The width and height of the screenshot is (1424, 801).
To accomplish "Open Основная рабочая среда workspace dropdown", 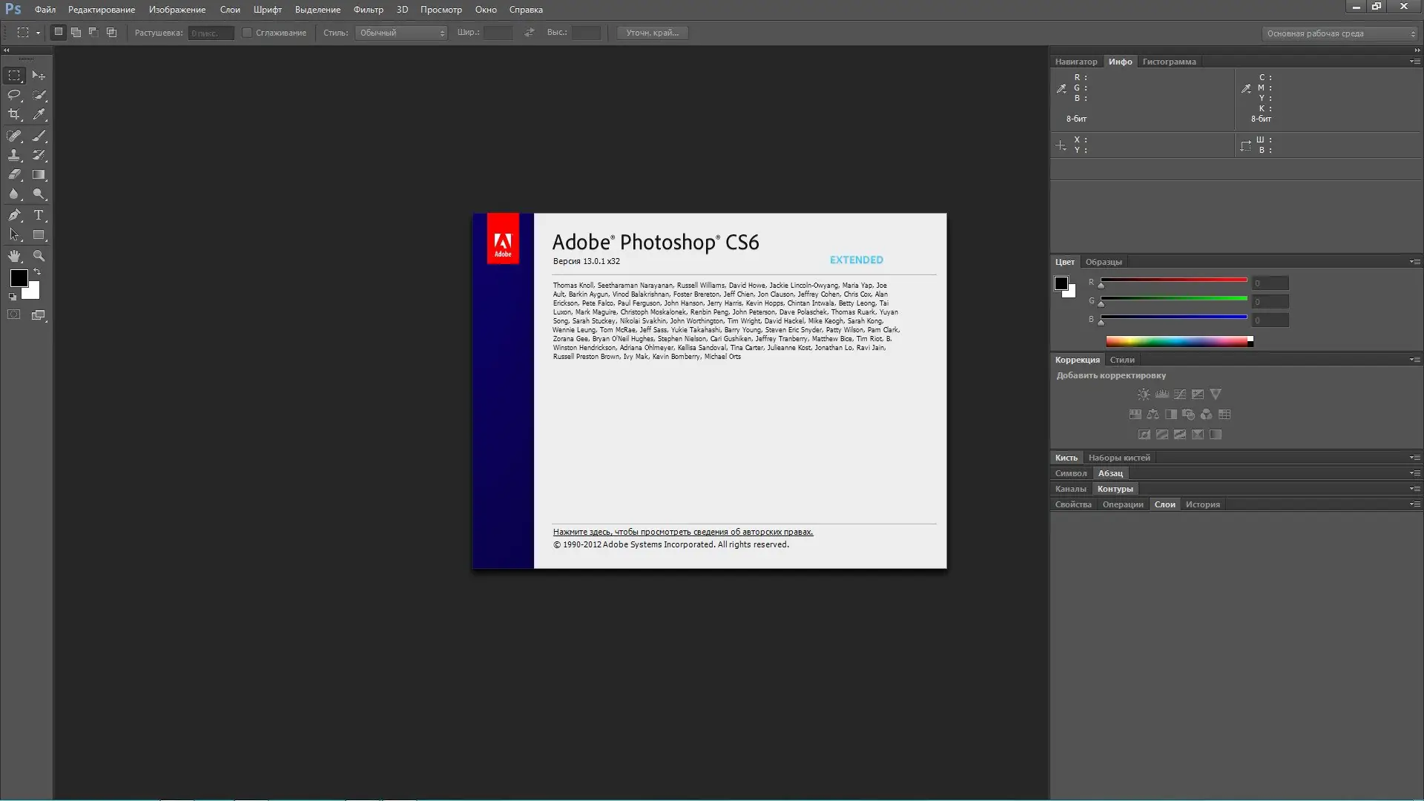I will point(1339,33).
